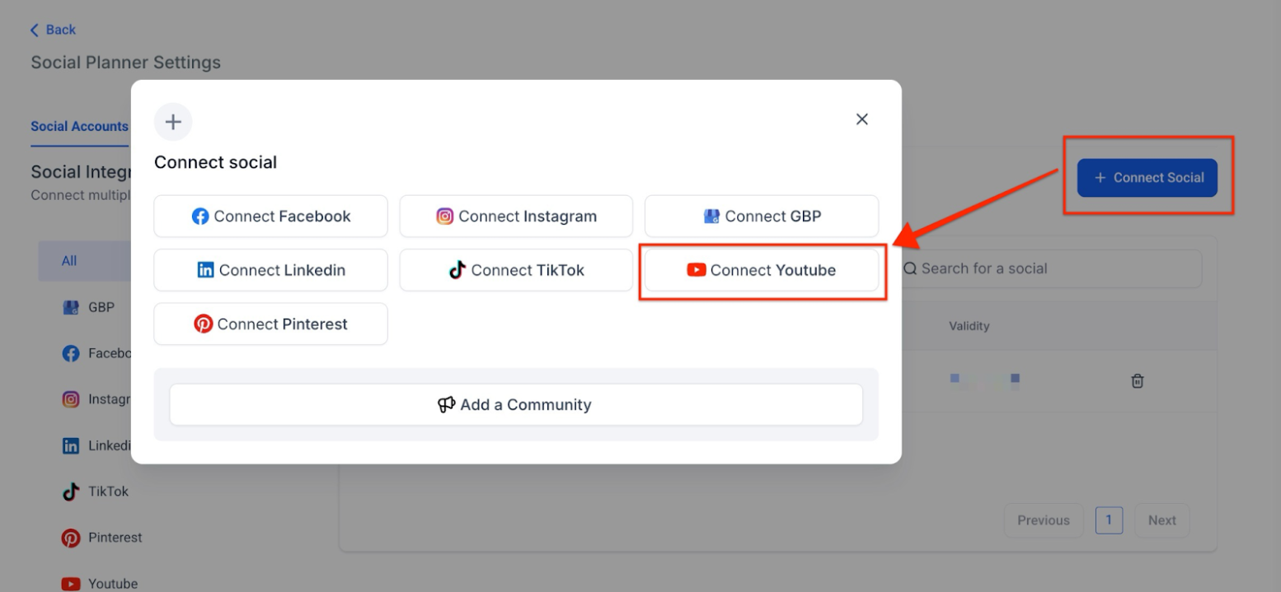Click the Connect Facebook button
Screen dimensions: 1281x592
(270, 217)
